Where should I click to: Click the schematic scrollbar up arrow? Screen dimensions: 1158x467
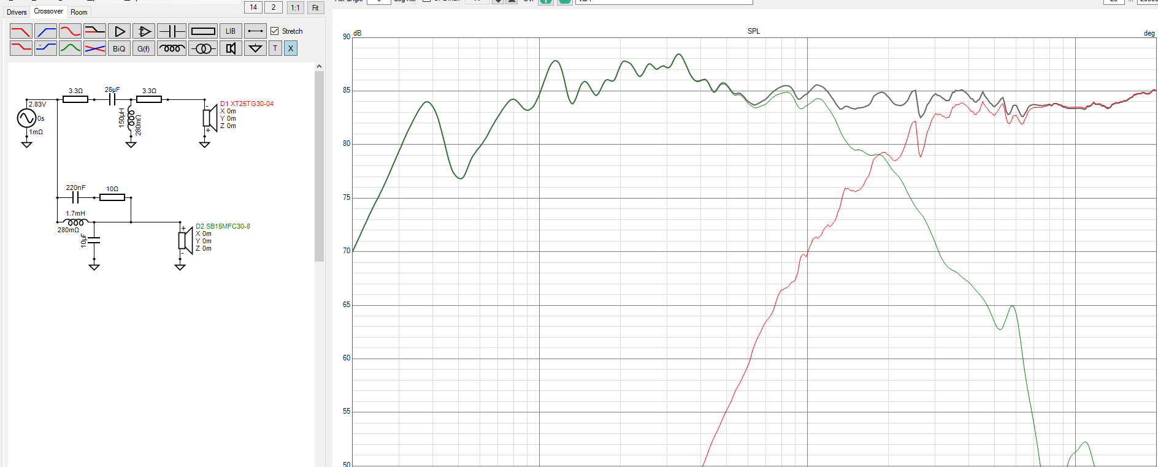click(319, 66)
